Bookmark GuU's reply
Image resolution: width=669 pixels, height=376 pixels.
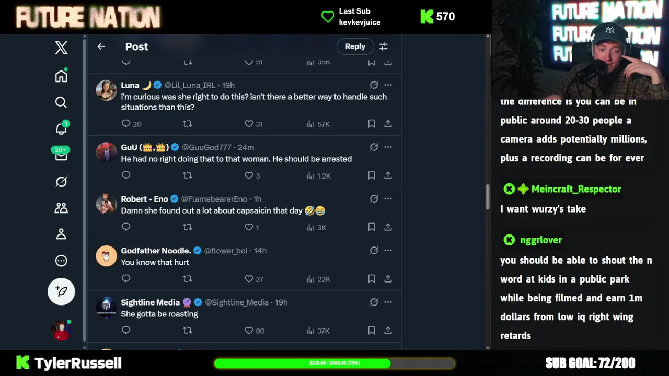pyautogui.click(x=371, y=175)
